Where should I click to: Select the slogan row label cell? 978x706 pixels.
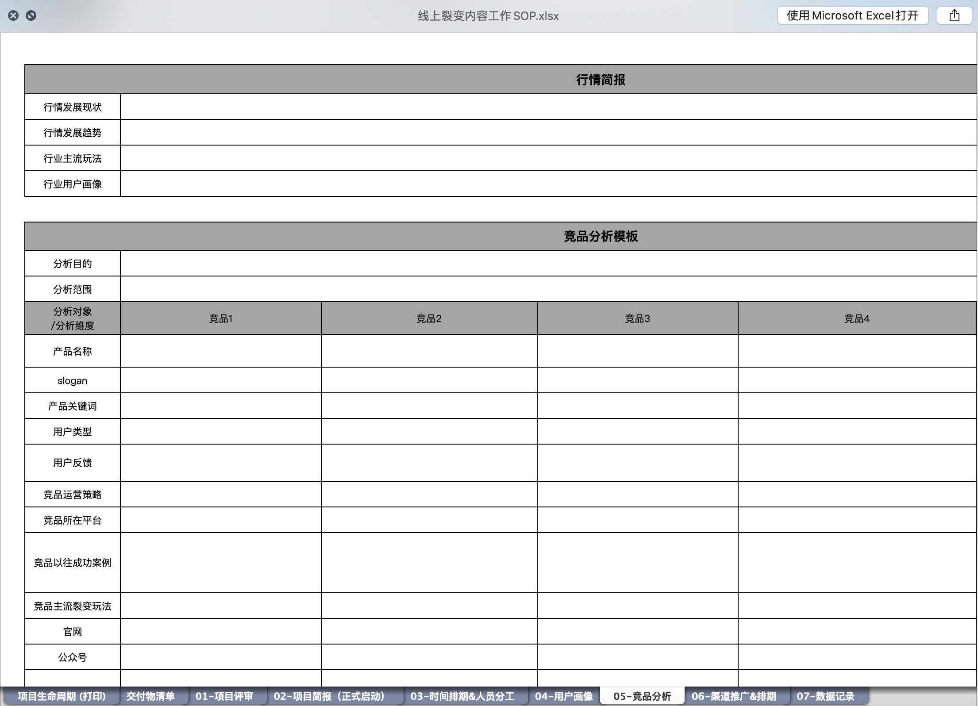(x=72, y=380)
